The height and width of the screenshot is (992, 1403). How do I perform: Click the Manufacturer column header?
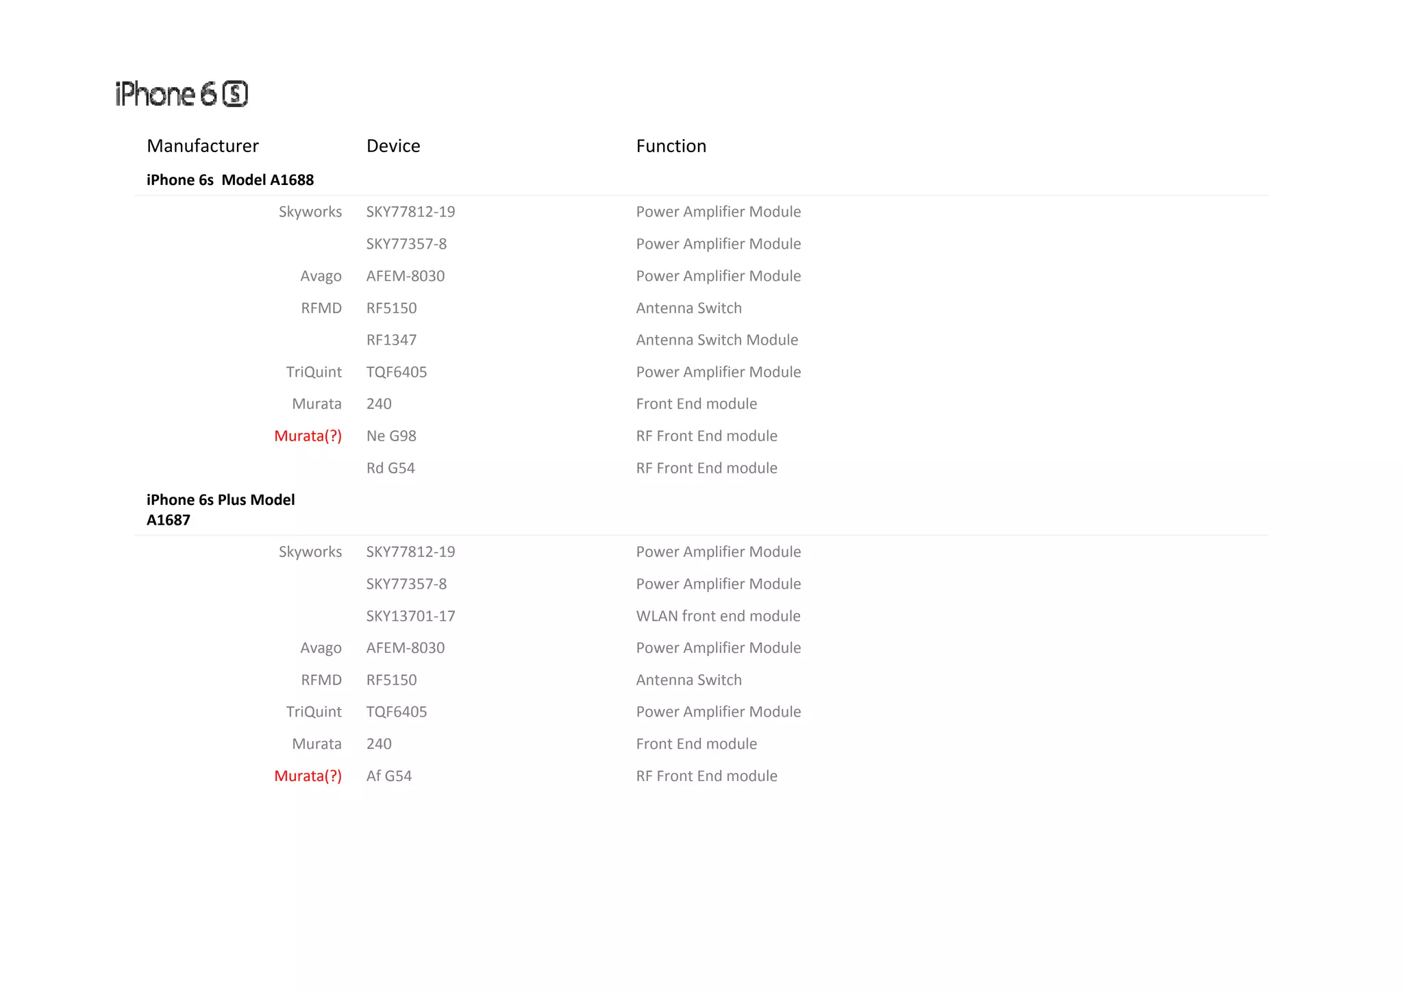point(202,146)
